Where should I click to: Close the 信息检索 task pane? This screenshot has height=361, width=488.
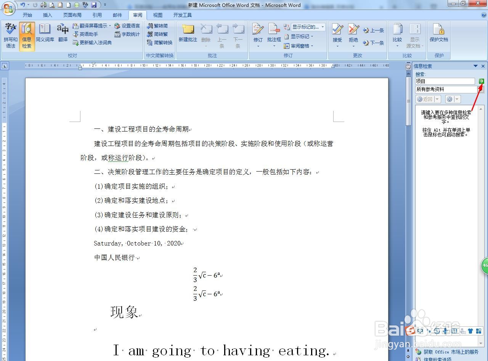(x=483, y=66)
